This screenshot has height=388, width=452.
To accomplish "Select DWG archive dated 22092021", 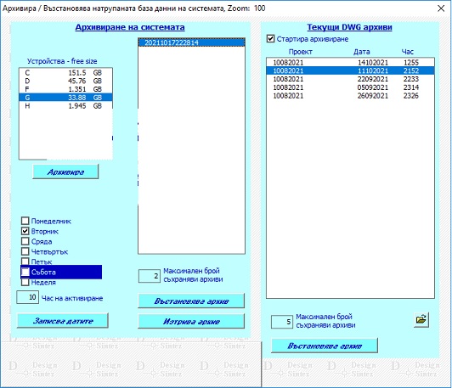I will click(x=350, y=79).
